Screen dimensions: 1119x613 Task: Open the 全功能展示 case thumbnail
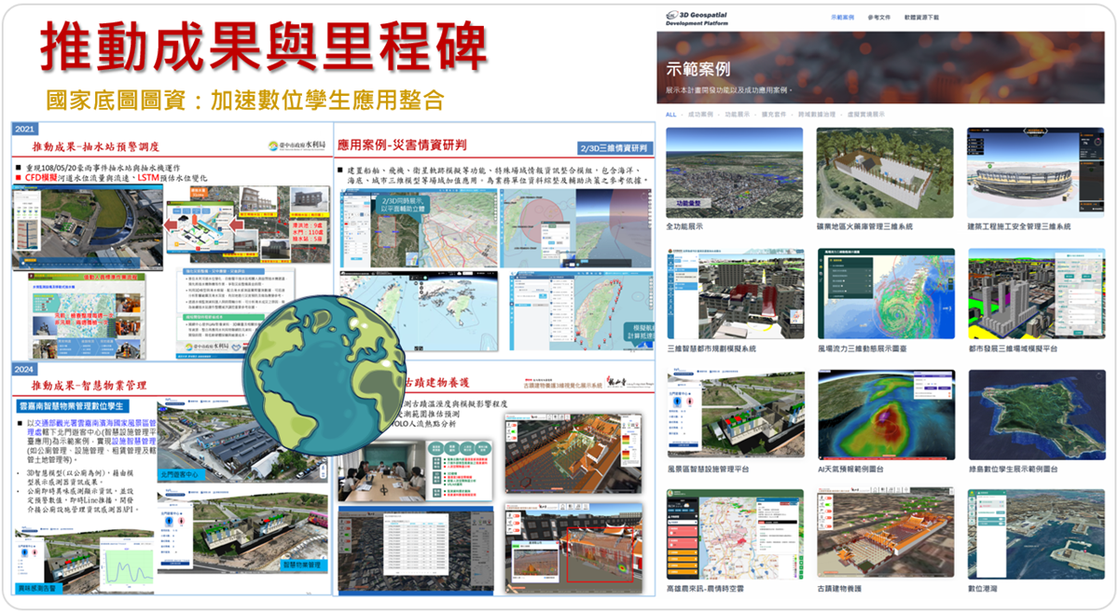click(x=735, y=172)
